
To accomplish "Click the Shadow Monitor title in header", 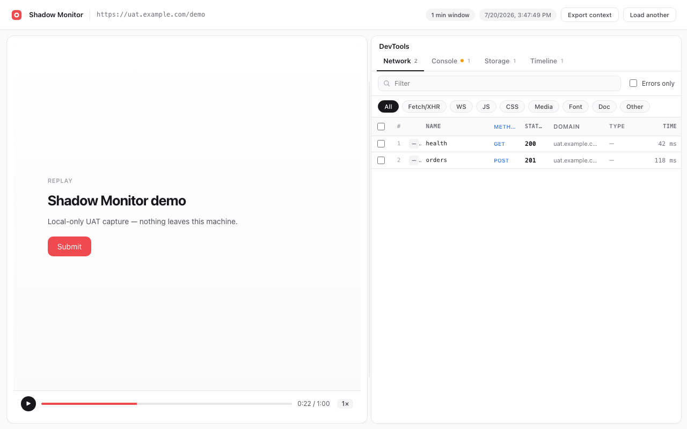I will [56, 15].
